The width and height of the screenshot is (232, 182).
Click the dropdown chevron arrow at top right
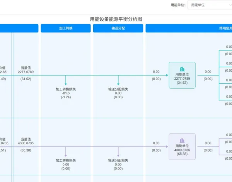coord(230,5)
